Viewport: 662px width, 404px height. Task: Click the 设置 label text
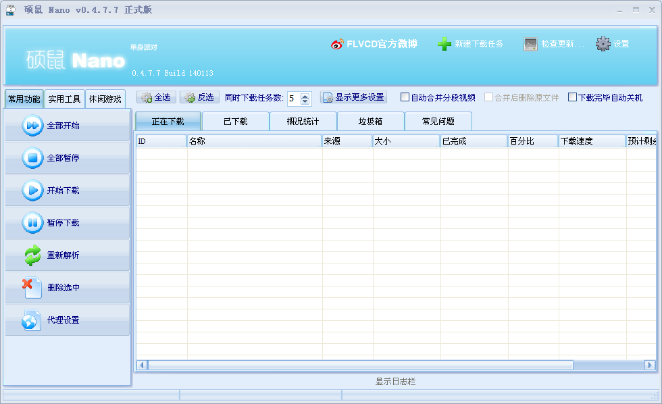(x=621, y=44)
